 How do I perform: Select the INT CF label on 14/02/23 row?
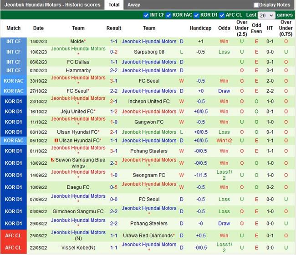14,41
